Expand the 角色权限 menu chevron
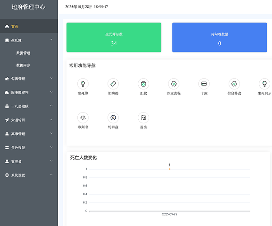Screen dimensions: 272x226 pos(52,147)
